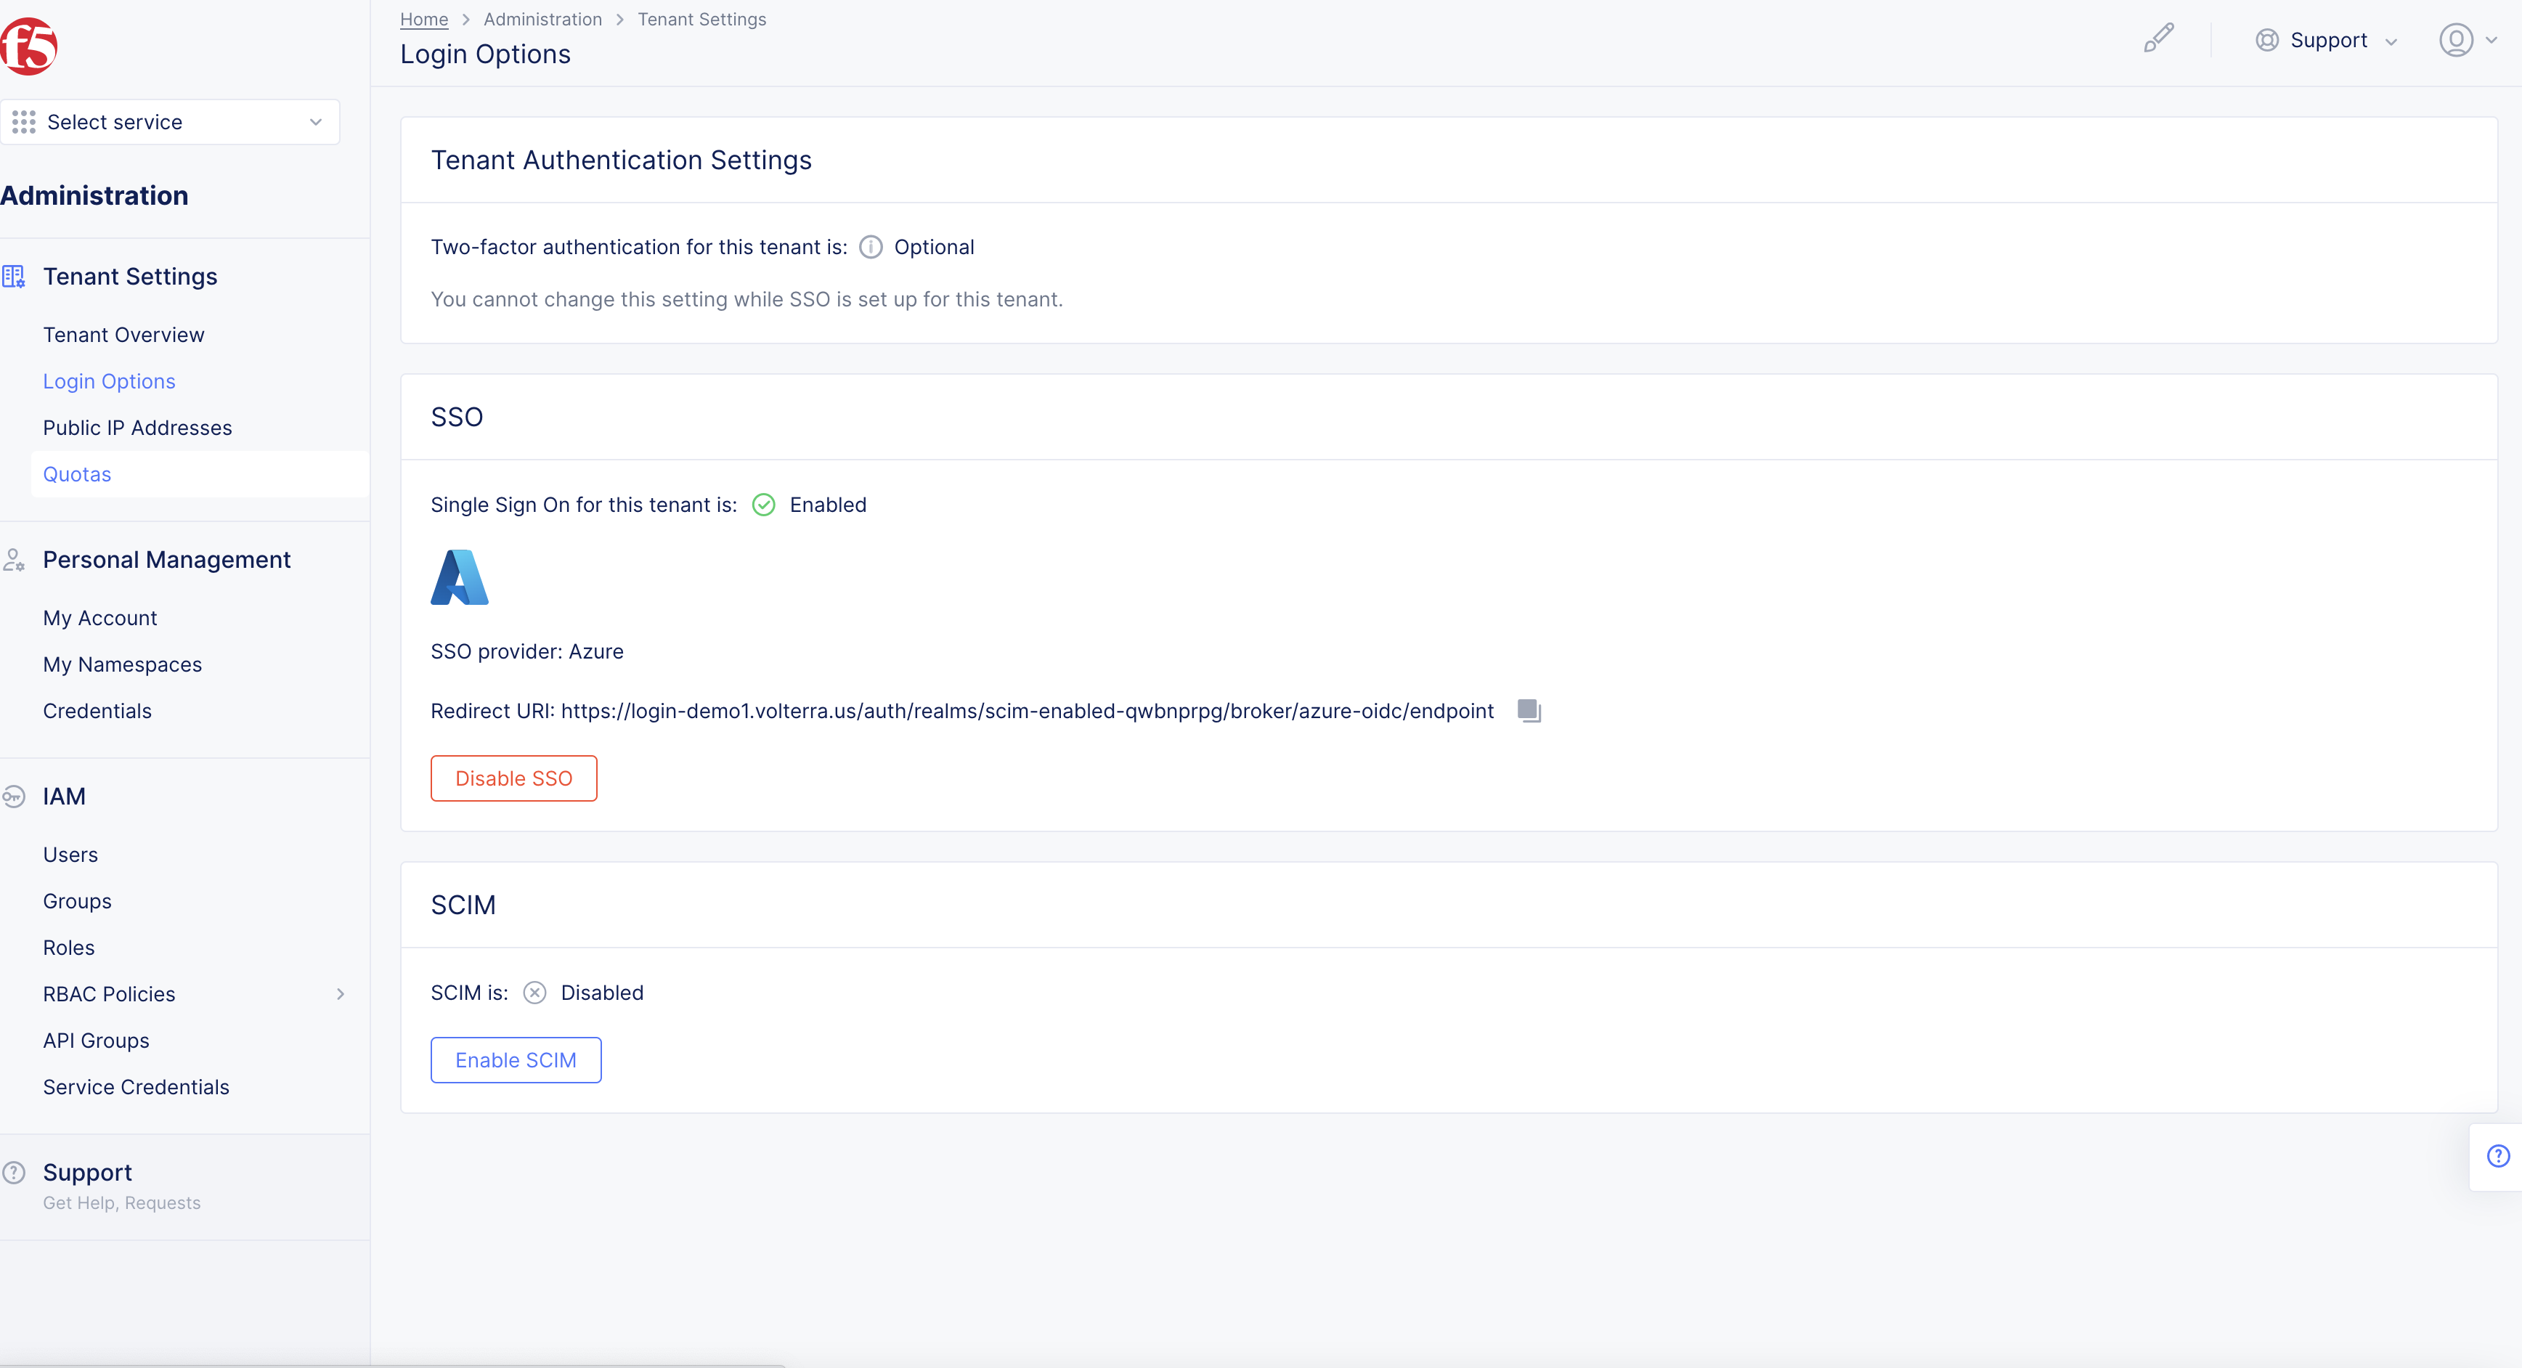
Task: Click the Tenant Settings building icon in sidebar
Action: click(14, 276)
